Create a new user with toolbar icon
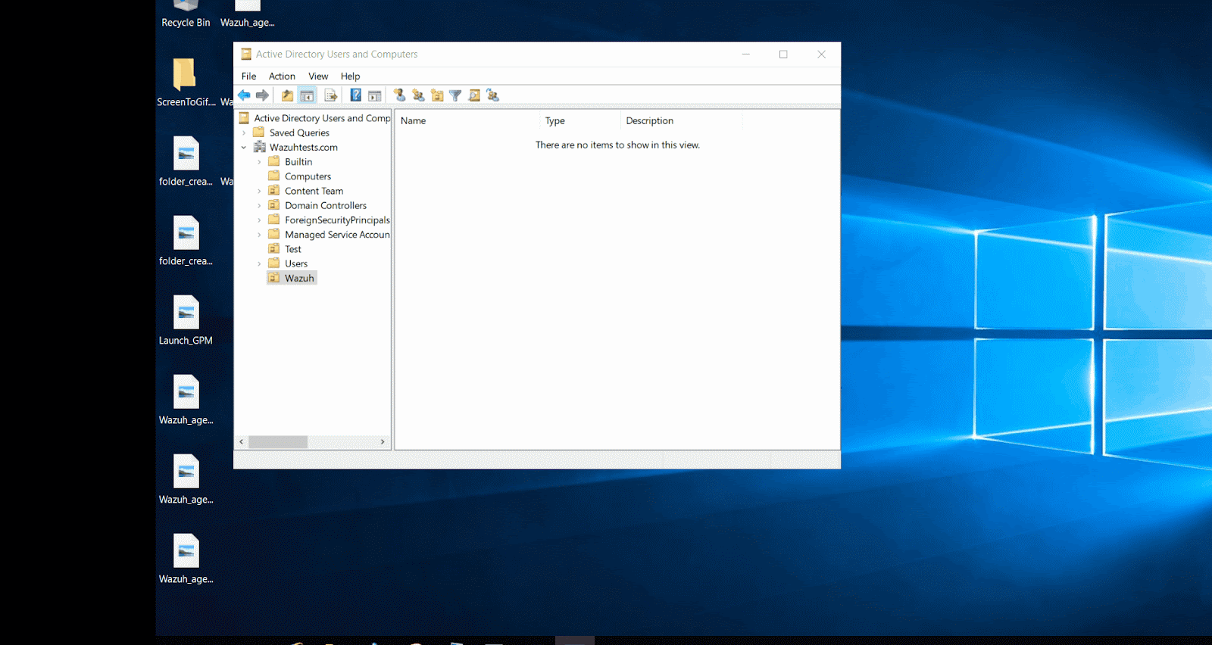The image size is (1212, 645). point(399,95)
